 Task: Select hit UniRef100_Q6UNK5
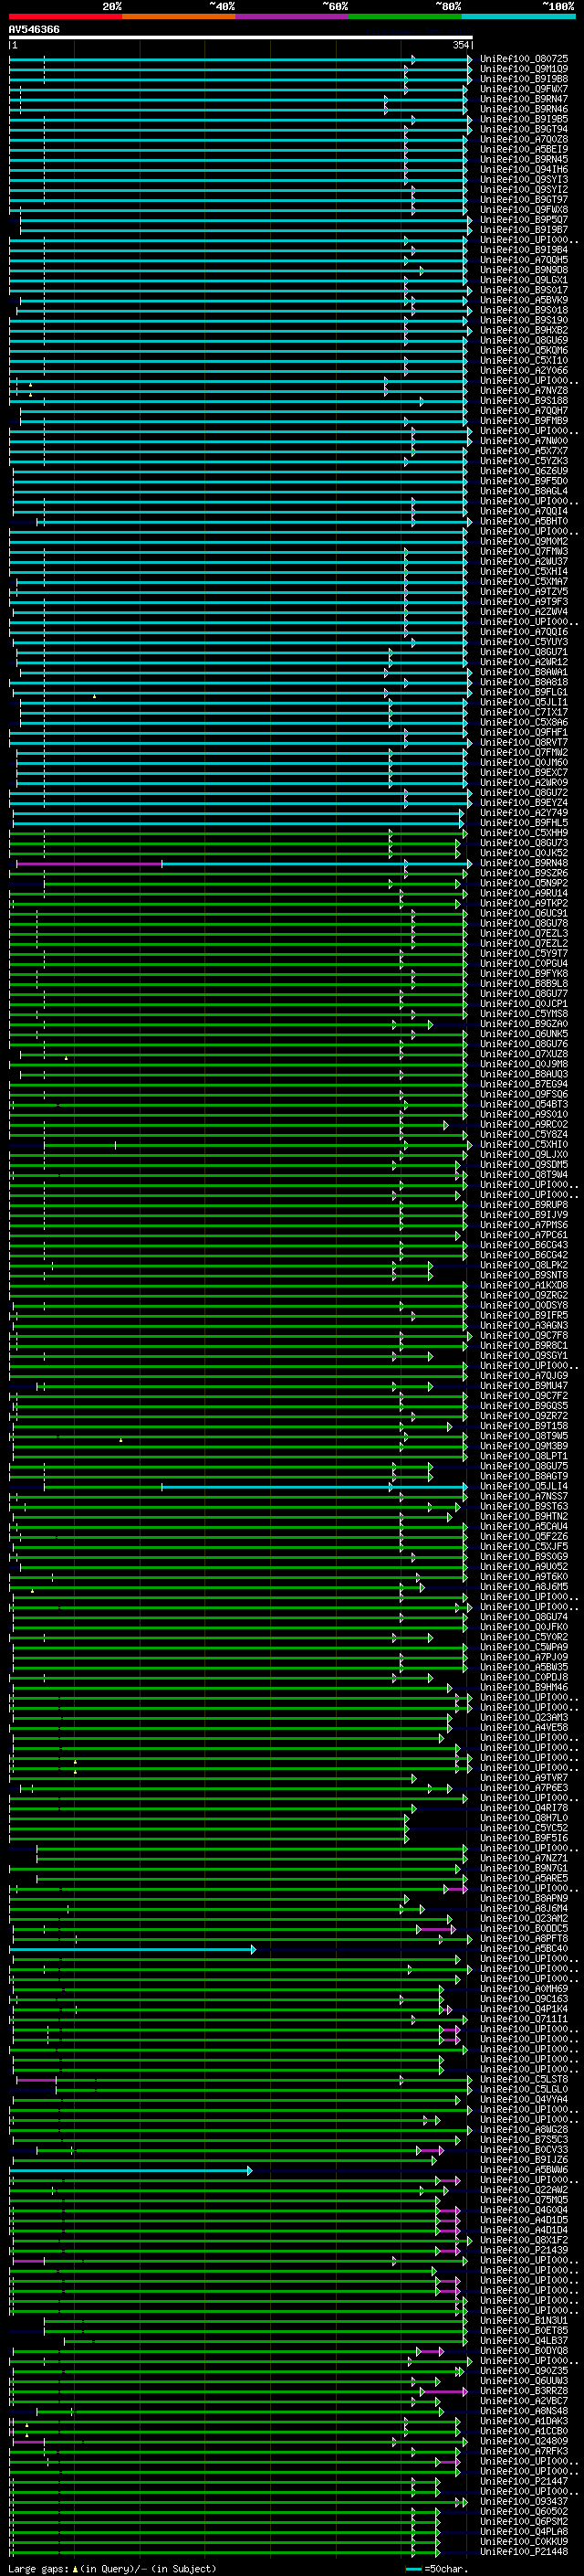(x=524, y=1034)
